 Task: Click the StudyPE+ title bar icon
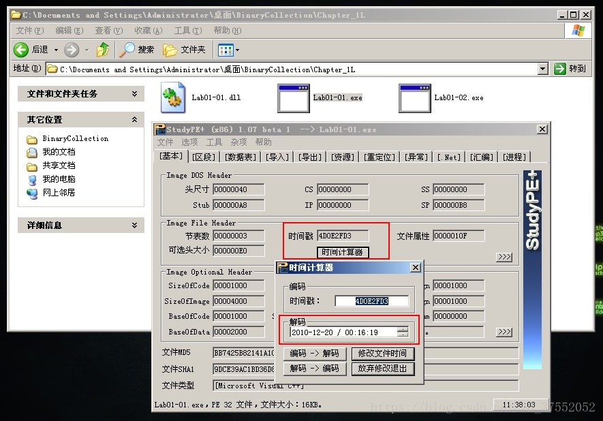pos(160,129)
